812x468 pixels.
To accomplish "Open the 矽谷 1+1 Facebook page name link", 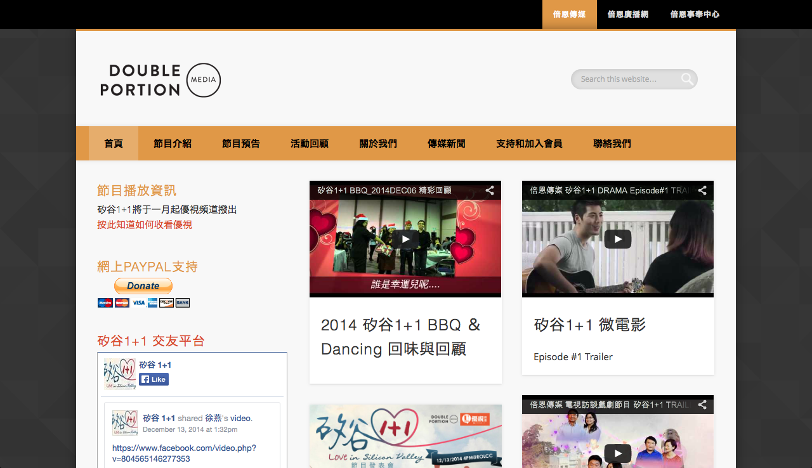I will click(x=155, y=365).
